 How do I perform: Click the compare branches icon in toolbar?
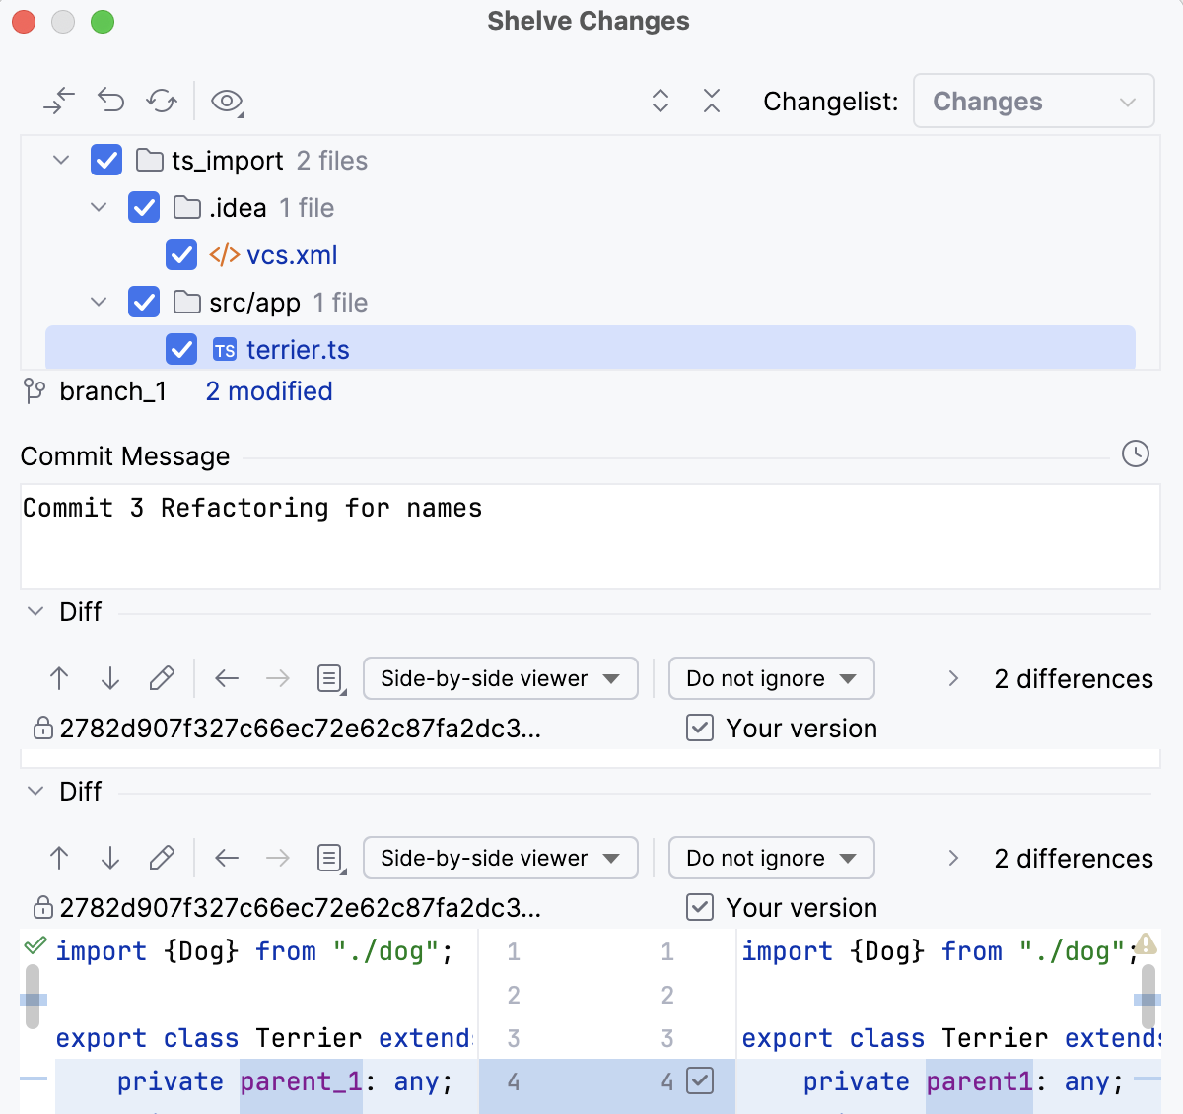[x=59, y=101]
